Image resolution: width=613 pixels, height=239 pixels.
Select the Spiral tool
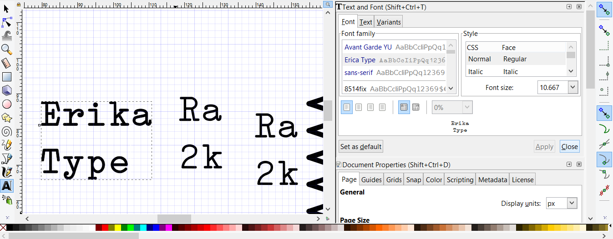click(x=7, y=131)
